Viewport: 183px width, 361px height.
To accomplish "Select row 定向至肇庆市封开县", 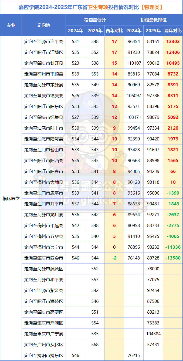I will click(102, 63).
